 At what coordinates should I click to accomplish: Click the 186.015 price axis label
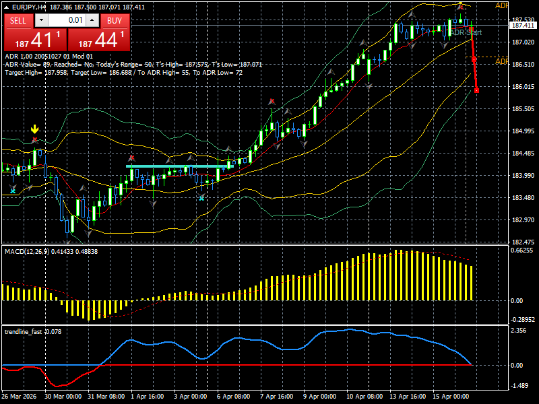point(524,87)
